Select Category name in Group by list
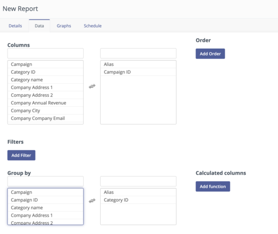The height and width of the screenshot is (234, 278). pos(46,208)
